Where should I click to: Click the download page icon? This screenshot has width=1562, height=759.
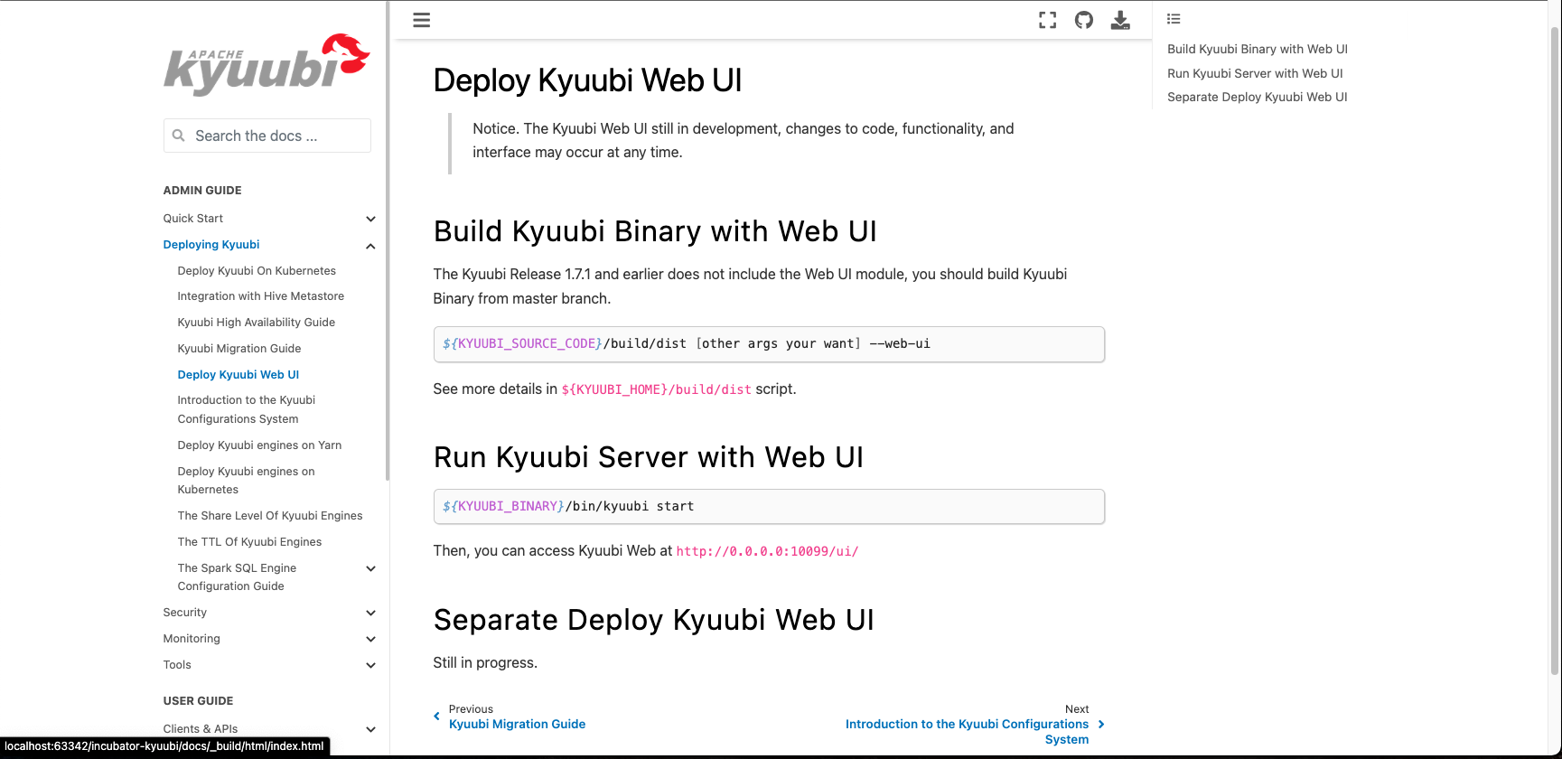pos(1120,20)
